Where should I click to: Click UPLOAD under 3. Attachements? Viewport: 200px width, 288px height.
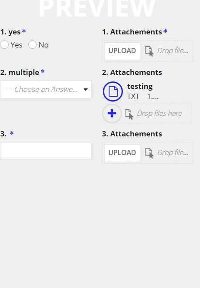(x=122, y=153)
